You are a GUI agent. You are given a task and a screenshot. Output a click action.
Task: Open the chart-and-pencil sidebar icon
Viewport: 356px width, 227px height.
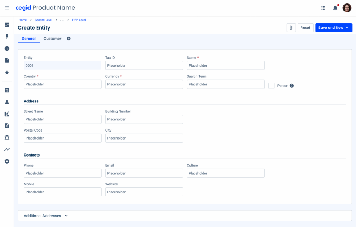pos(7,114)
